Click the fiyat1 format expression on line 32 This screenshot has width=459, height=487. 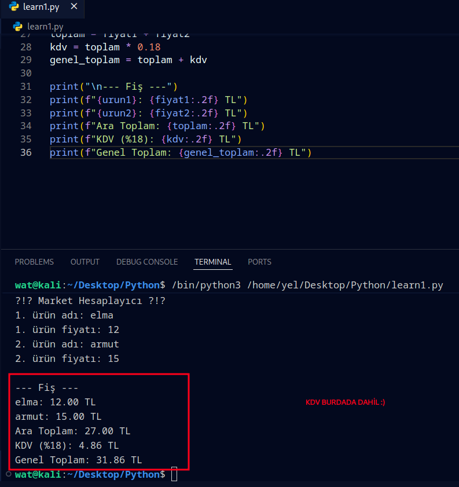coord(183,100)
